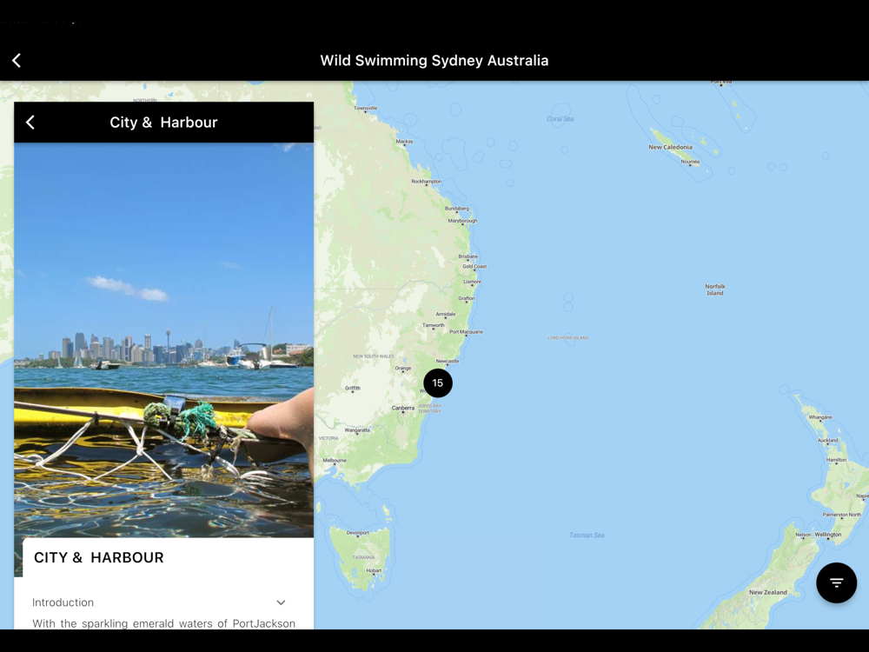Click Wangaratta label on the map

point(357,429)
